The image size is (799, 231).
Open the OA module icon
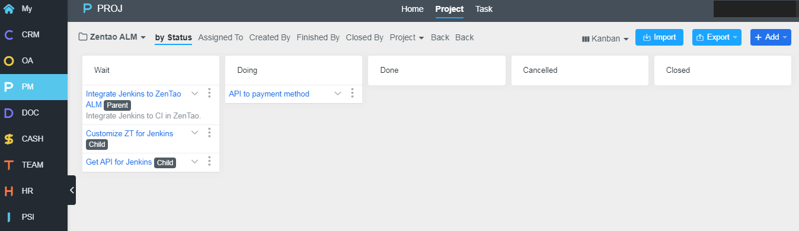pos(9,60)
